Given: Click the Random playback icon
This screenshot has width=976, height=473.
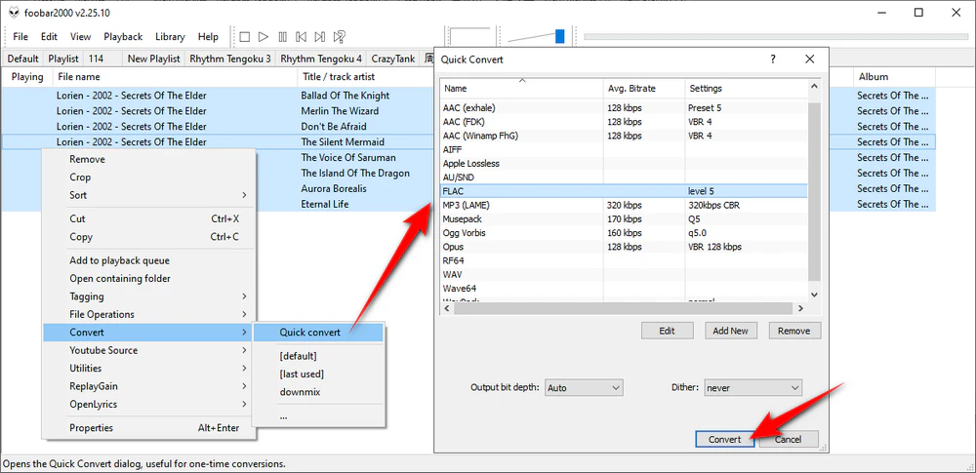Looking at the screenshot, I should click(340, 37).
